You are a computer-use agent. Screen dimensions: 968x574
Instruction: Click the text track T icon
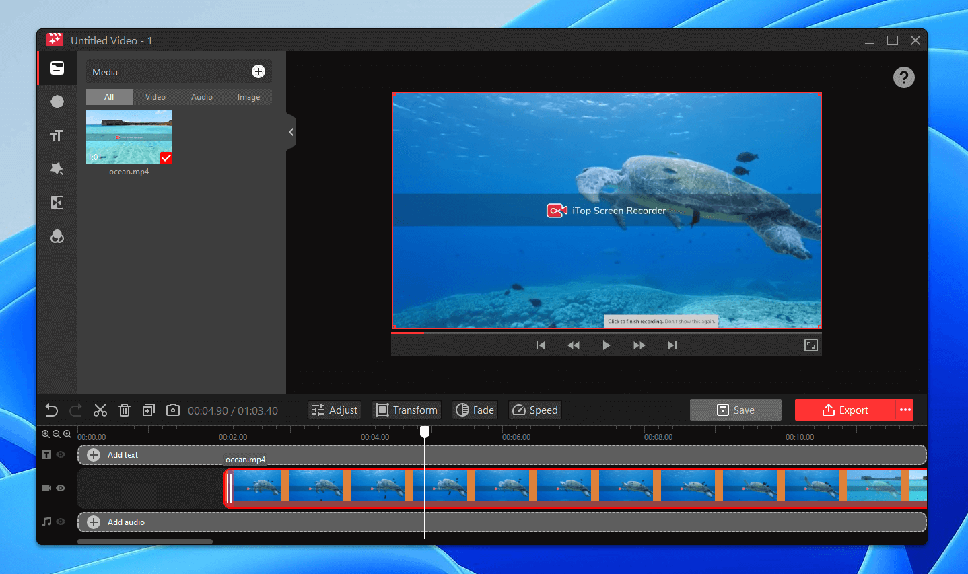46,454
